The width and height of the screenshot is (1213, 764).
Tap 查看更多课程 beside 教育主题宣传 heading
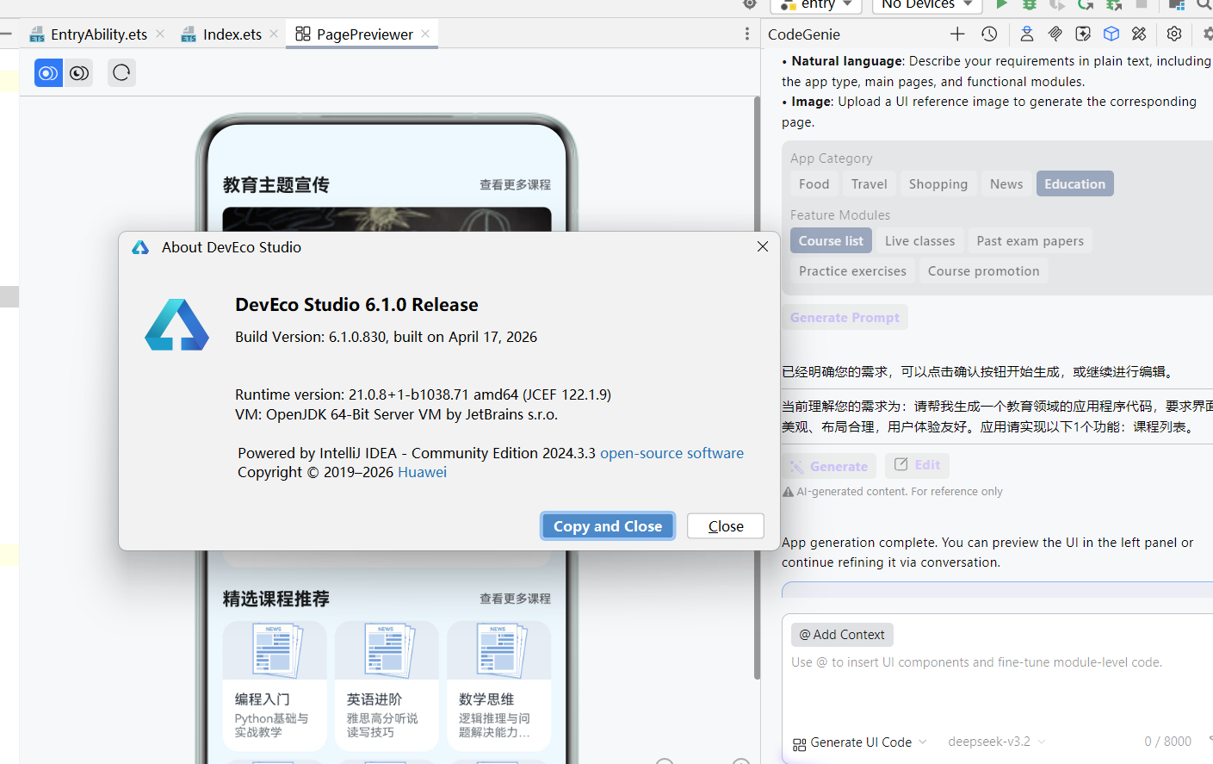click(x=515, y=185)
